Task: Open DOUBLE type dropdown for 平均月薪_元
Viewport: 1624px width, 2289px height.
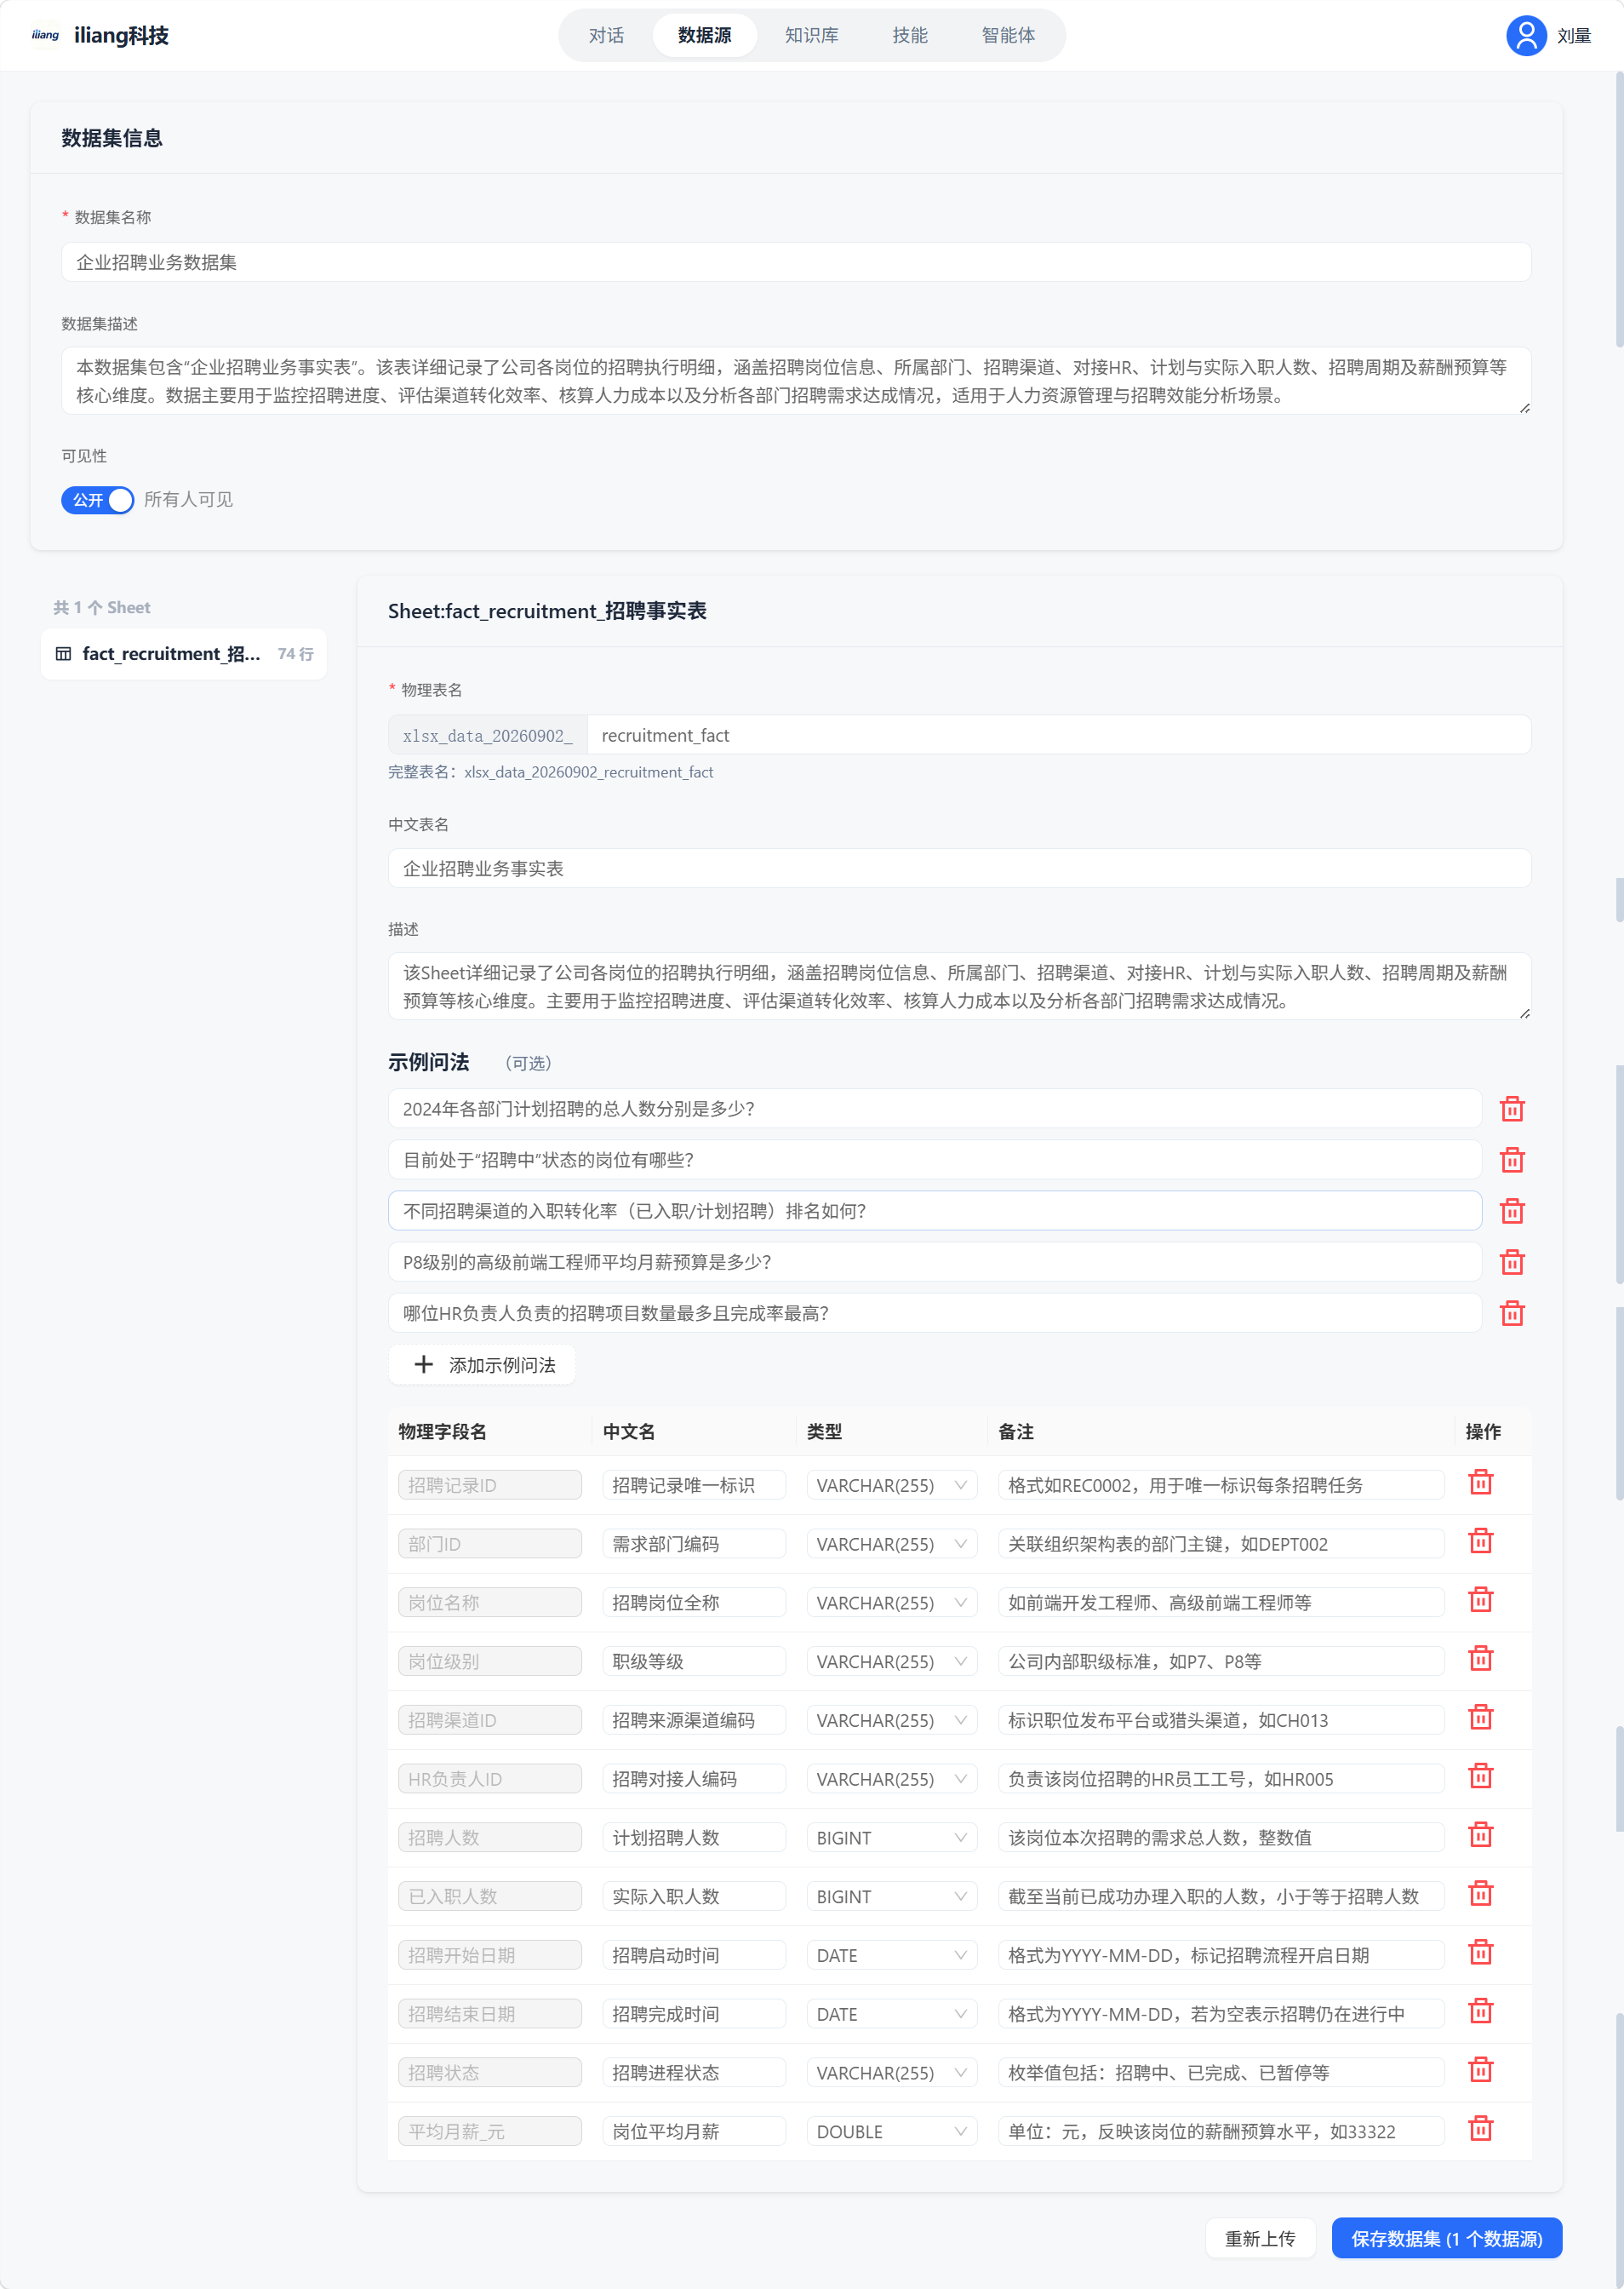Action: pyautogui.click(x=891, y=2132)
